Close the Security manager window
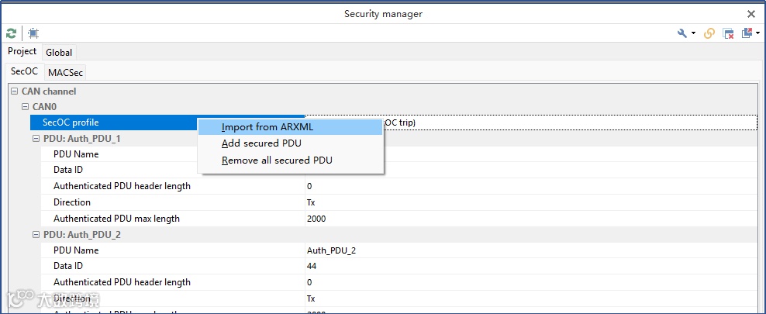Viewport: 766px width, 314px height. point(750,14)
